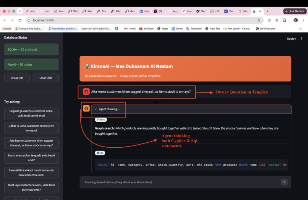The width and height of the screenshot is (308, 200).
Task: Switch to the WhatsApp (18 tab
Action: 215,11
